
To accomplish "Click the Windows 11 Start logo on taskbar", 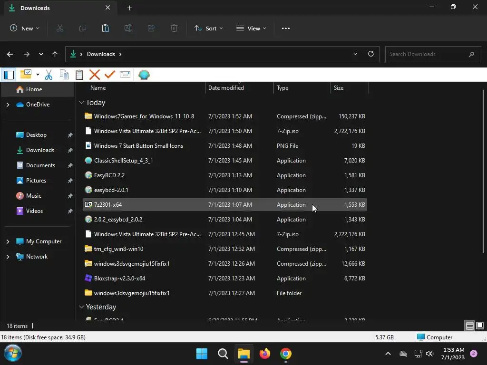I will [202, 354].
